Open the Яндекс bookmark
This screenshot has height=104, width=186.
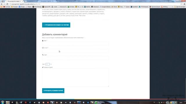tap(28, 7)
